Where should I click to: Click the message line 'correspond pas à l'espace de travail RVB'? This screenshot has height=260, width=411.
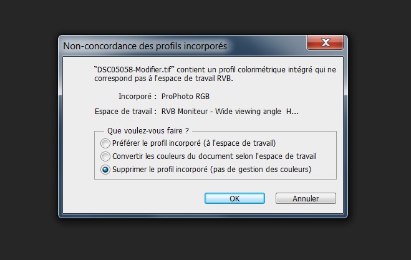(x=163, y=79)
